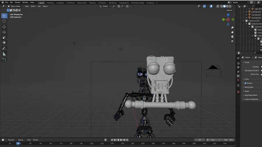Open the timeline Playback dropdown
262x147 pixels.
click(x=12, y=140)
